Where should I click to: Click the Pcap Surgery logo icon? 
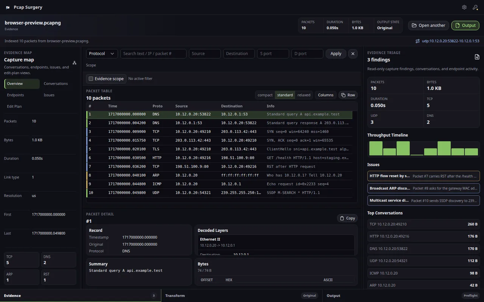tap(8, 7)
